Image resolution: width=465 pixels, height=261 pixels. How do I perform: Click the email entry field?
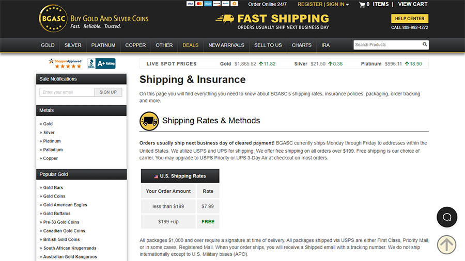coord(67,92)
